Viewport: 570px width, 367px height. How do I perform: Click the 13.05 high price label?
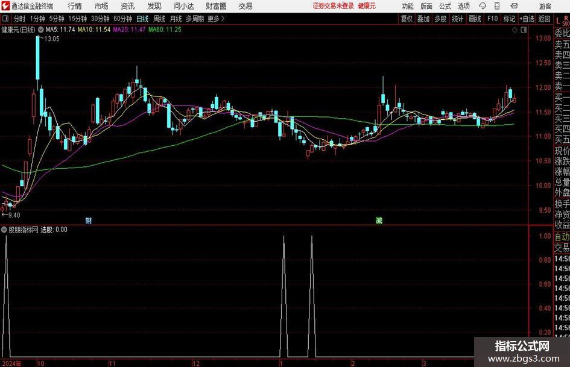[x=52, y=39]
